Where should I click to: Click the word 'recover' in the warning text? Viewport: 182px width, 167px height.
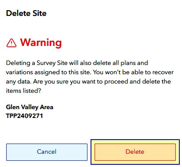click(x=163, y=72)
